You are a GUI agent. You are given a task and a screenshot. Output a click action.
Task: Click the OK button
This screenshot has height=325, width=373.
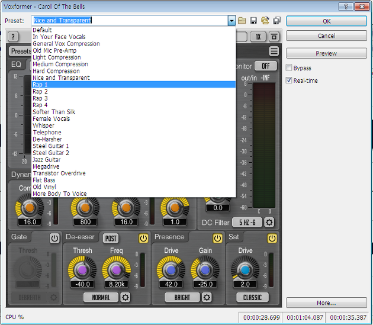(x=326, y=21)
